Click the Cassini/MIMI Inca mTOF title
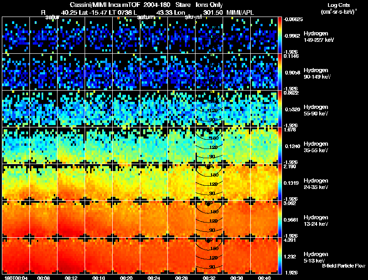The image size is (368, 280). 105,5
